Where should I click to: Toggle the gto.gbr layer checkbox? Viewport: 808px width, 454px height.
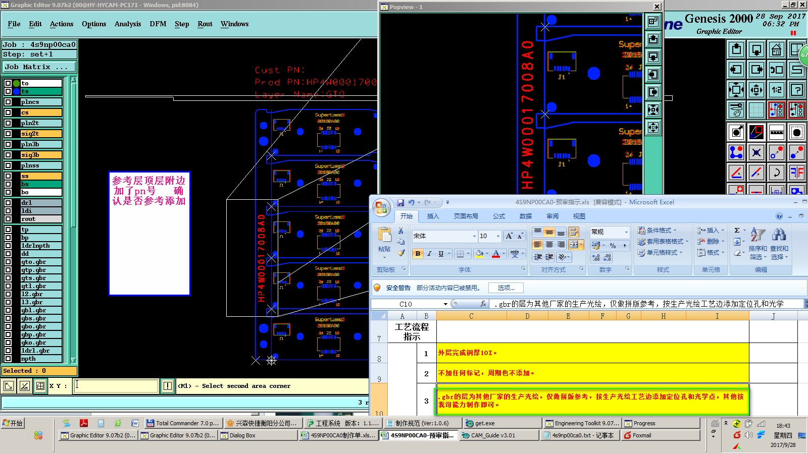click(x=8, y=262)
